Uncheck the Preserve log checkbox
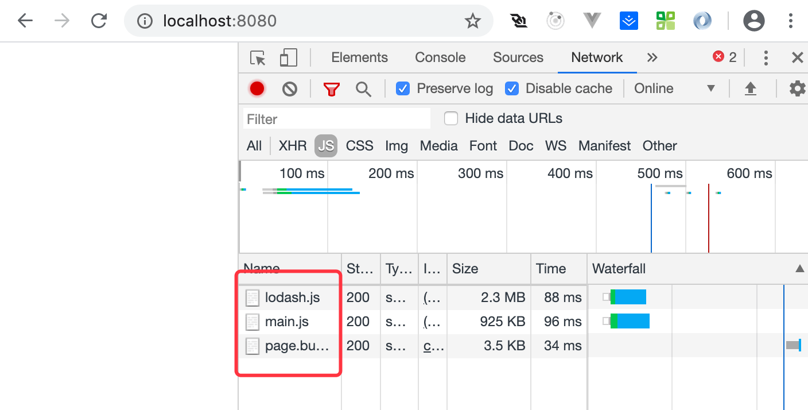 tap(403, 88)
